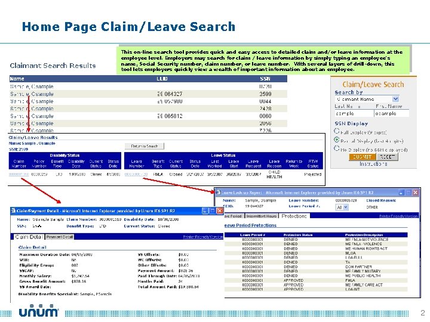
Task: Click the Last Name input field
Action: (354, 113)
